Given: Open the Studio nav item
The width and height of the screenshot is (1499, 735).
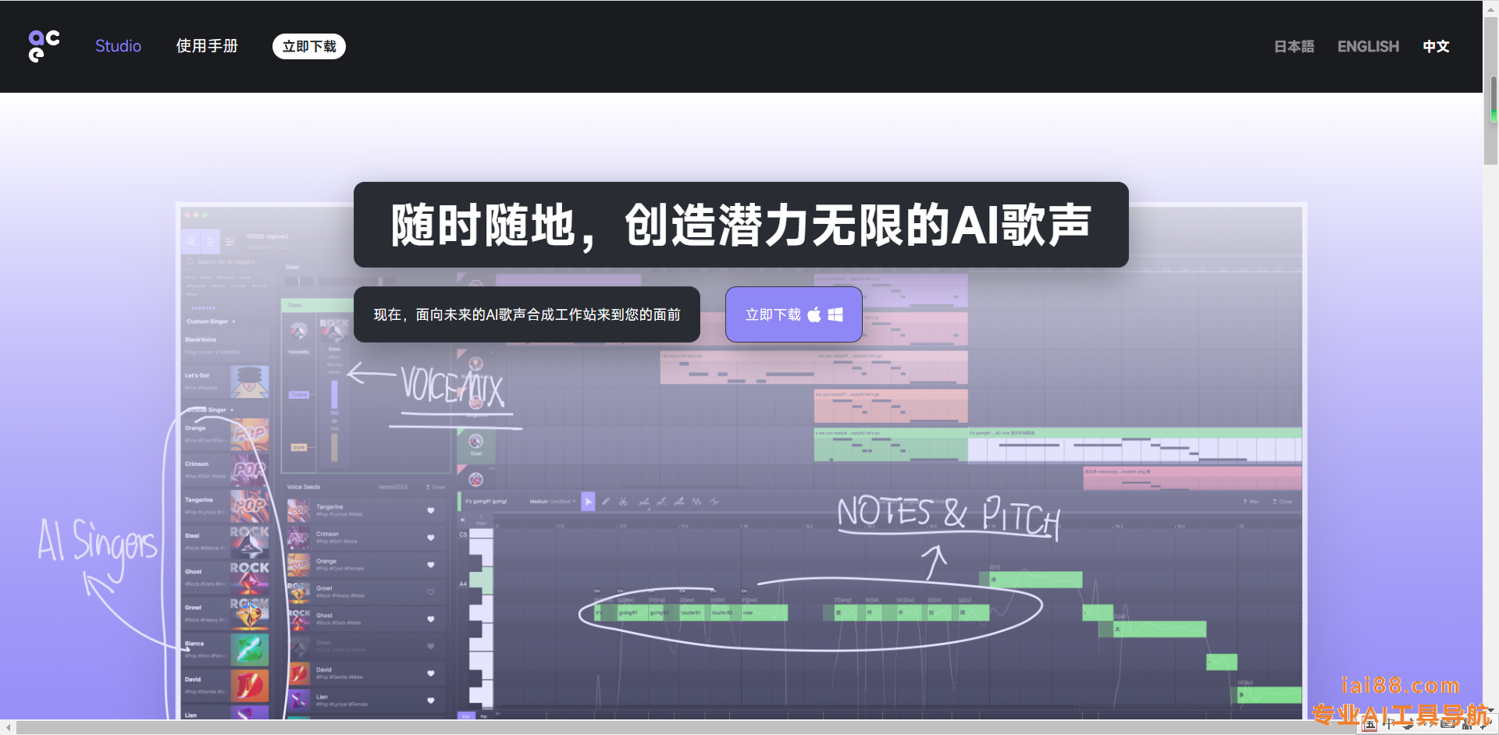Looking at the screenshot, I should click(118, 46).
